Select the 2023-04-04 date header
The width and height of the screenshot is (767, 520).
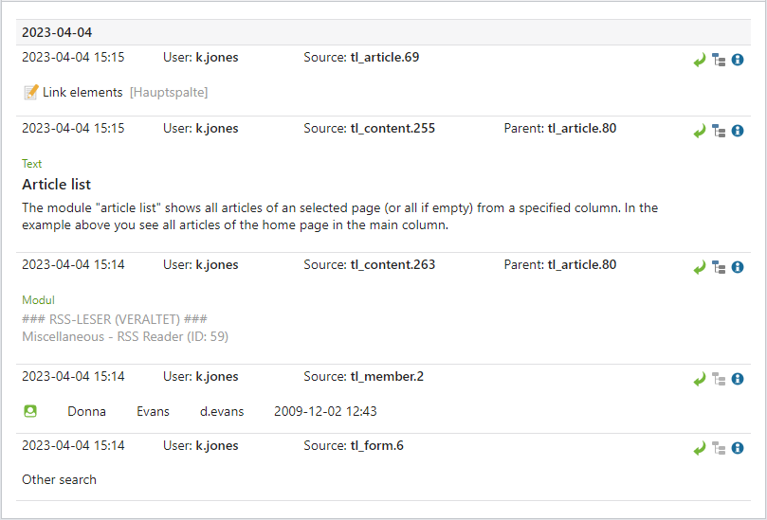point(383,32)
